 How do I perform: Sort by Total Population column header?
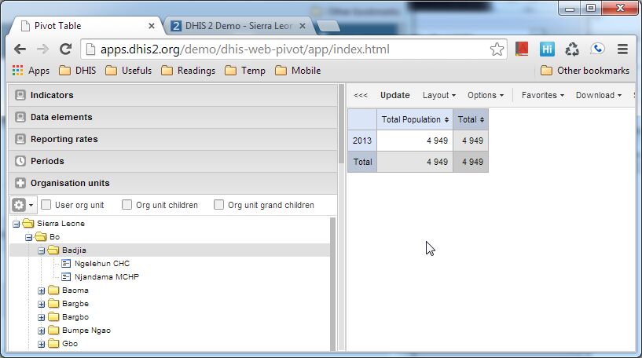click(415, 119)
